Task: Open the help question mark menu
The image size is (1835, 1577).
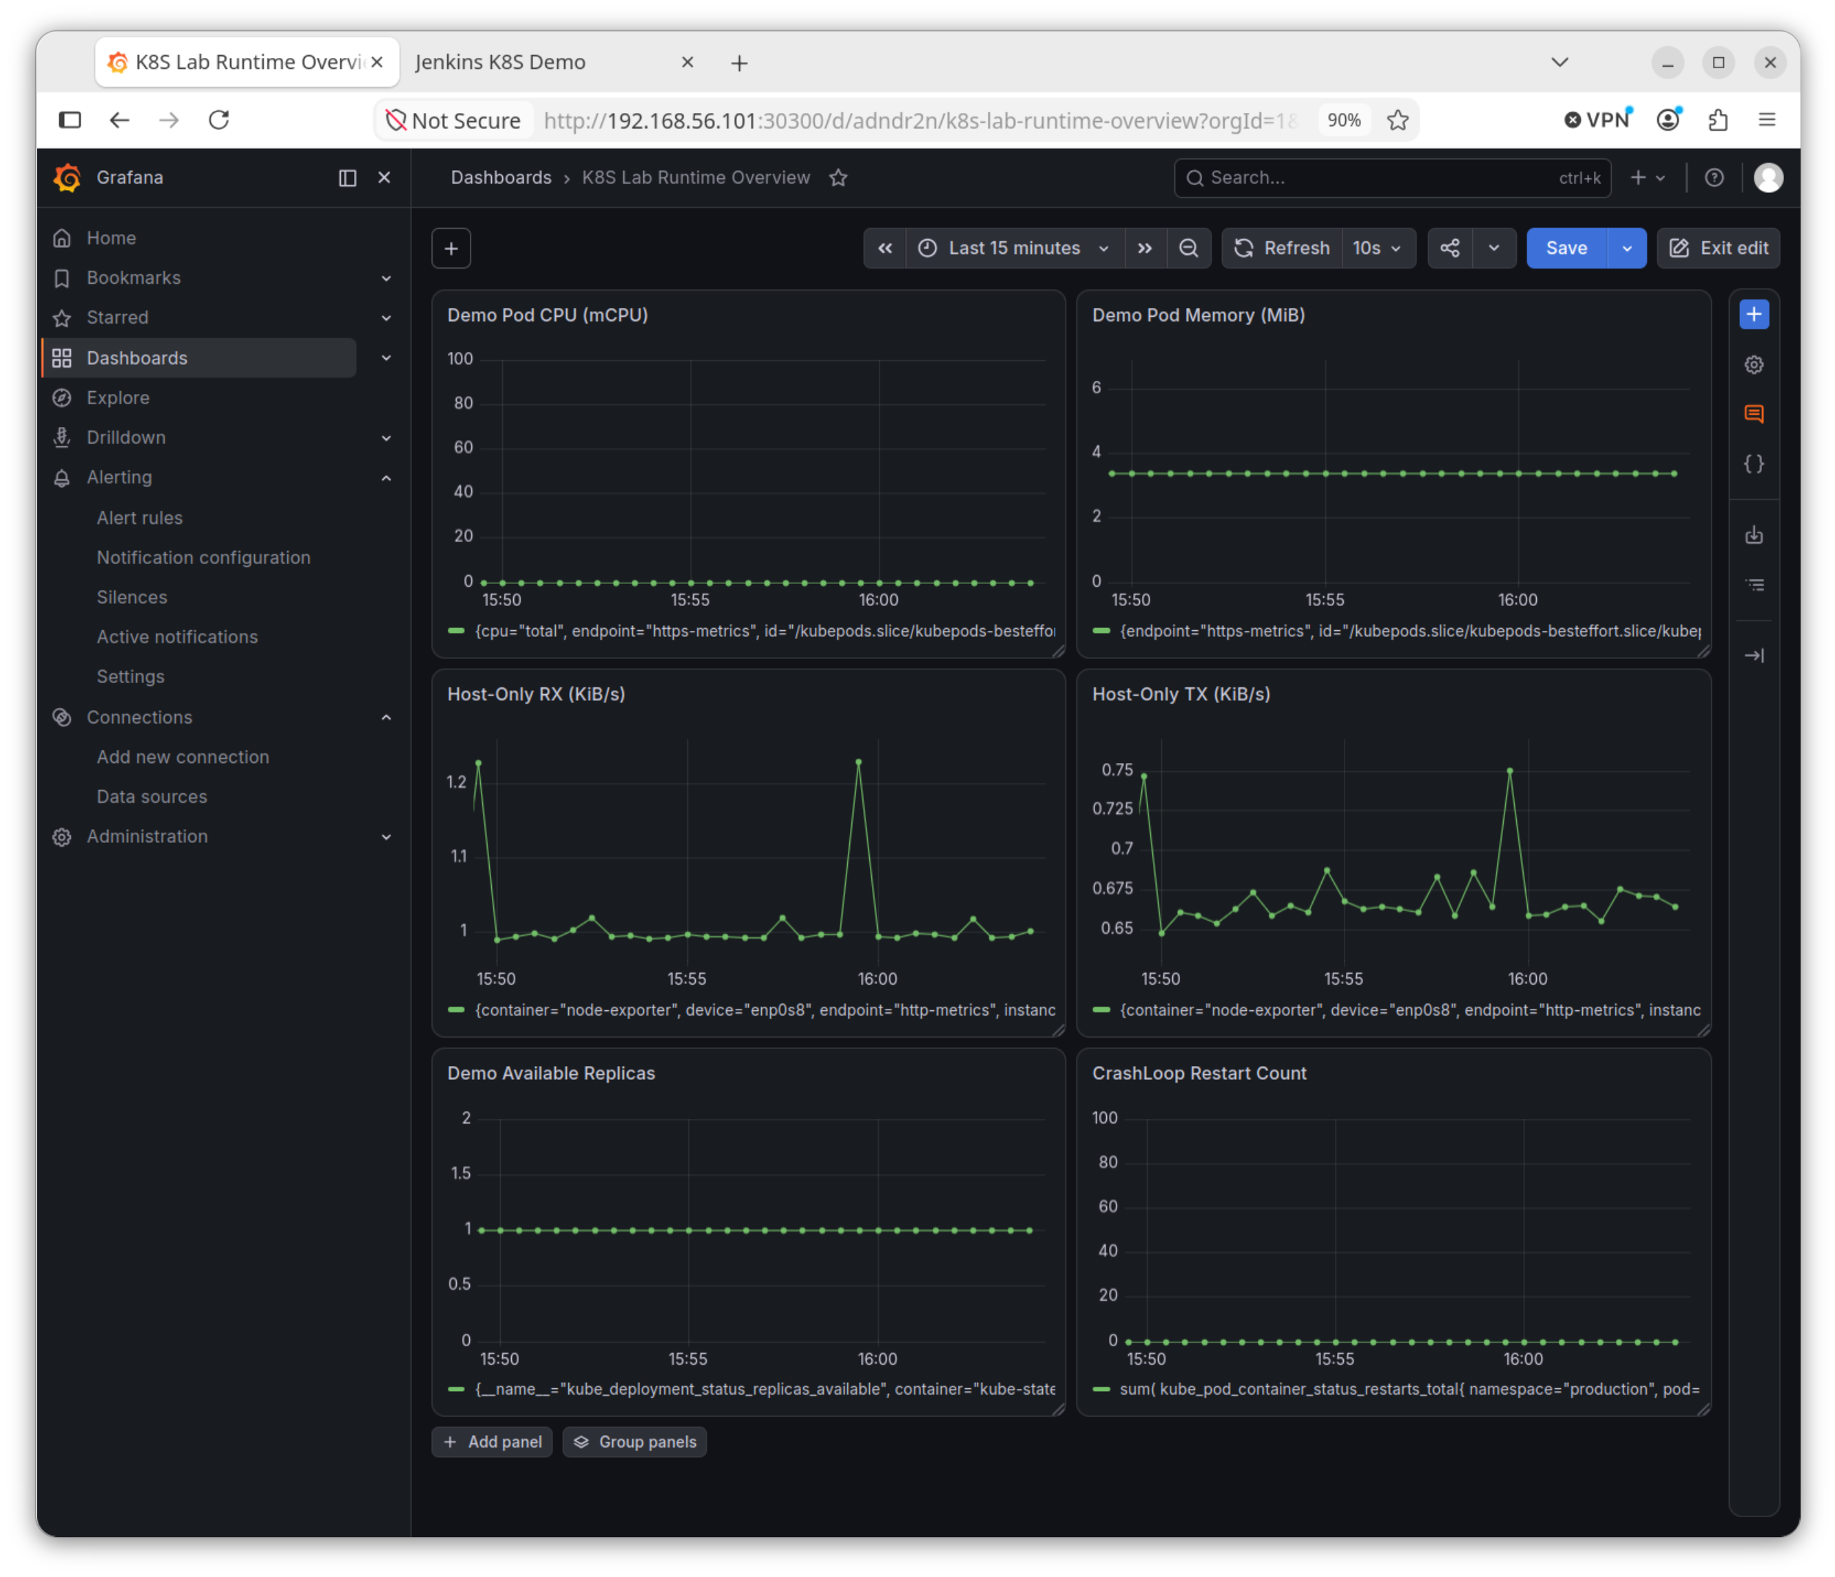Action: [1714, 178]
